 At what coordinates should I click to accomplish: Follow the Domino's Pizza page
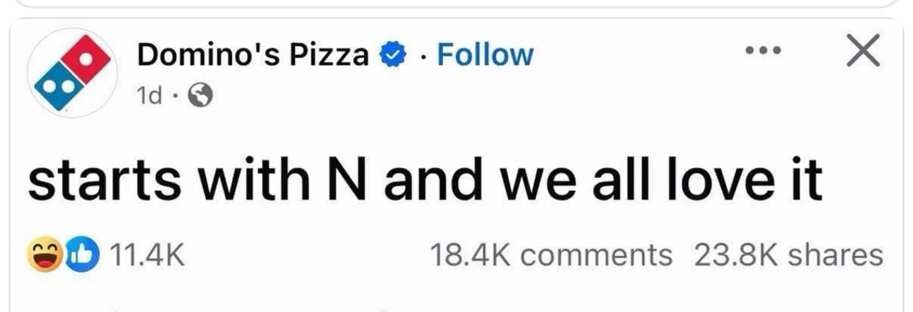[x=485, y=54]
